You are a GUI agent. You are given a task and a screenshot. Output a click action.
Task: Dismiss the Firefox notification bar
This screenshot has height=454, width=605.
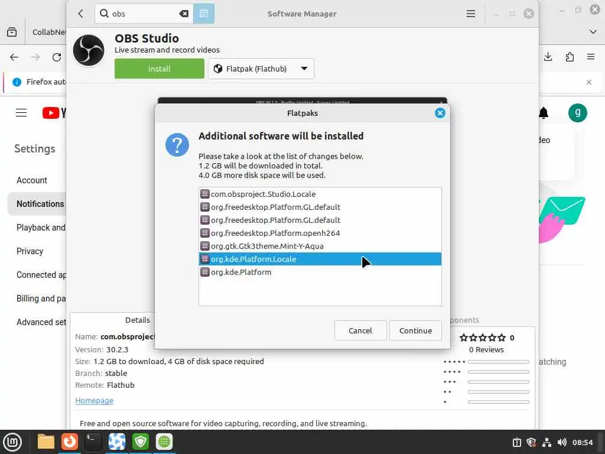[589, 82]
